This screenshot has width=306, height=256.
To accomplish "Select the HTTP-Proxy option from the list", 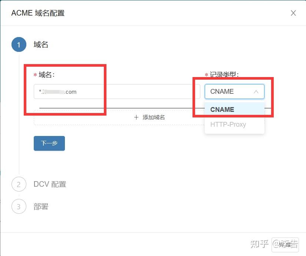I will pyautogui.click(x=228, y=124).
